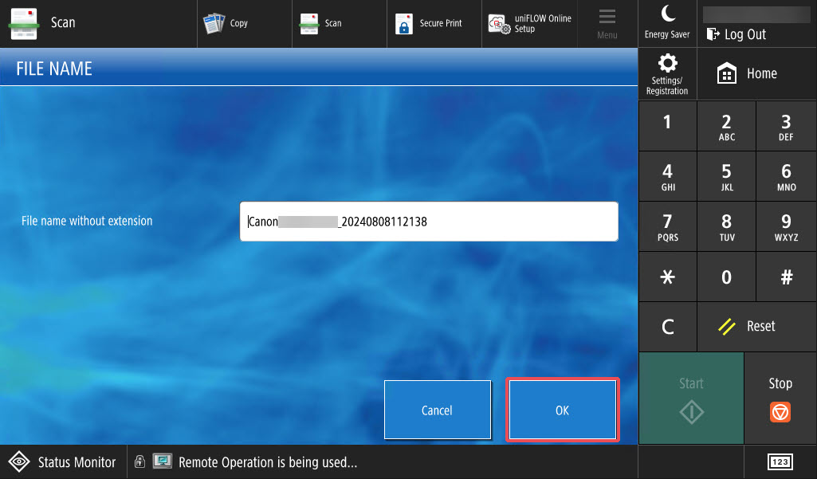Tap the asterisk key
817x479 pixels.
click(667, 277)
